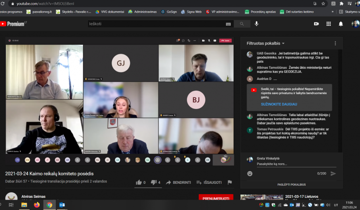Click the magnifier search button
This screenshot has width=360, height=210.
pos(242,24)
